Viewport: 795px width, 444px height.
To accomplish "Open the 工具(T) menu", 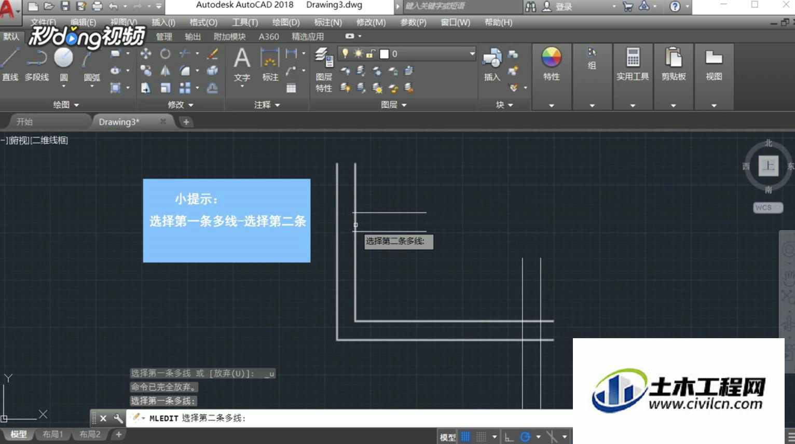I will (x=245, y=22).
